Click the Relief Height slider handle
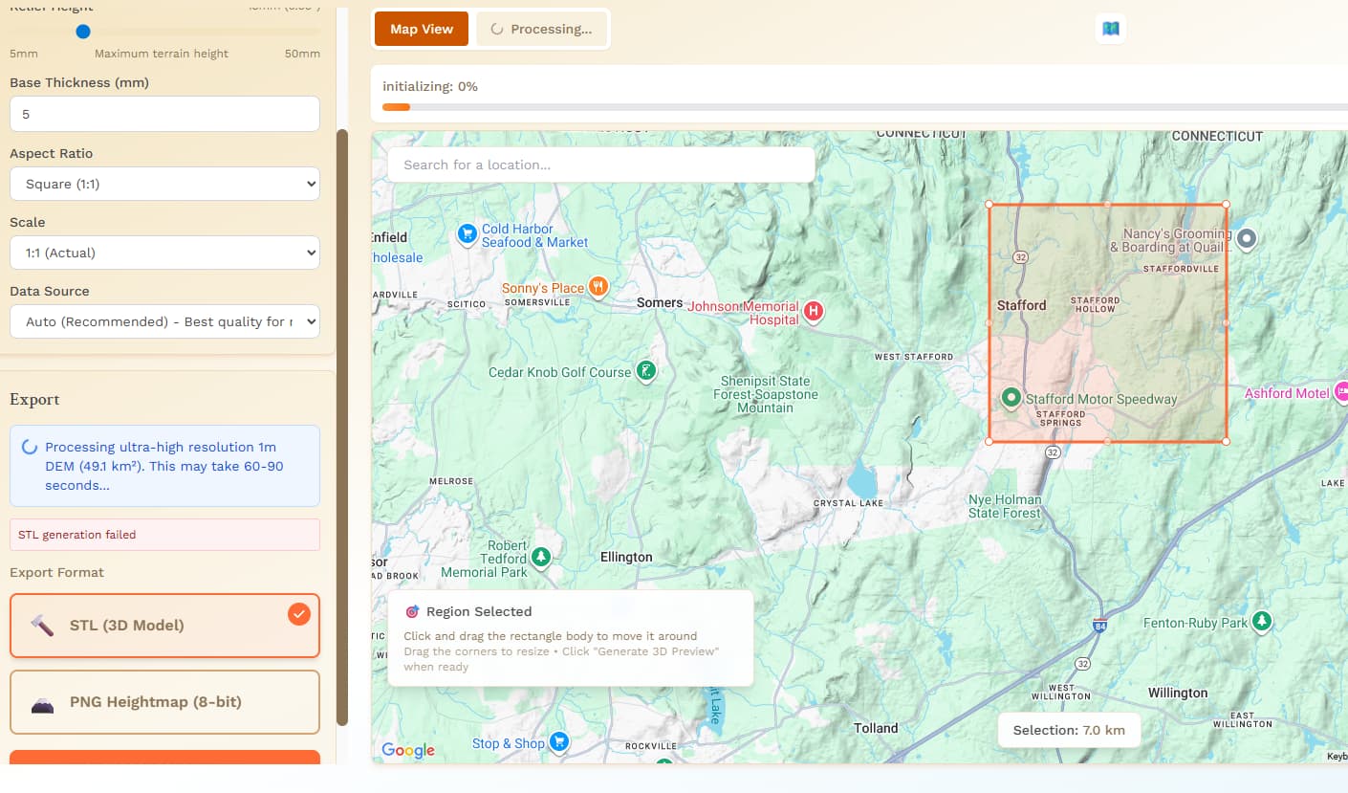The height and width of the screenshot is (793, 1348). point(83,32)
